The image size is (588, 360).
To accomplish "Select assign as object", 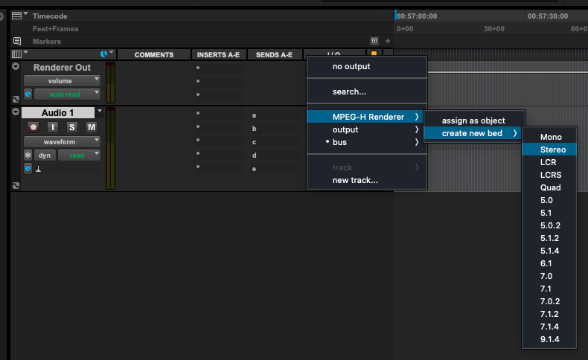I will click(474, 120).
